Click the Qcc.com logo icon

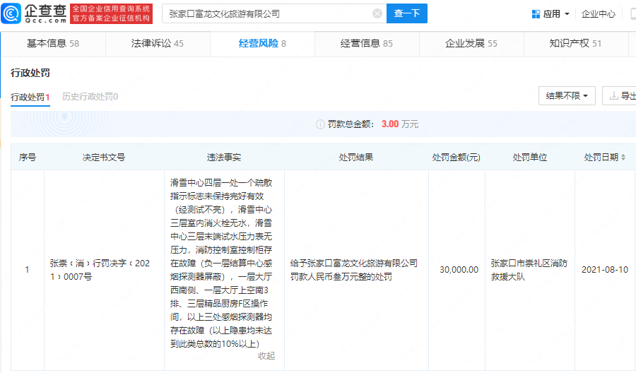click(11, 13)
